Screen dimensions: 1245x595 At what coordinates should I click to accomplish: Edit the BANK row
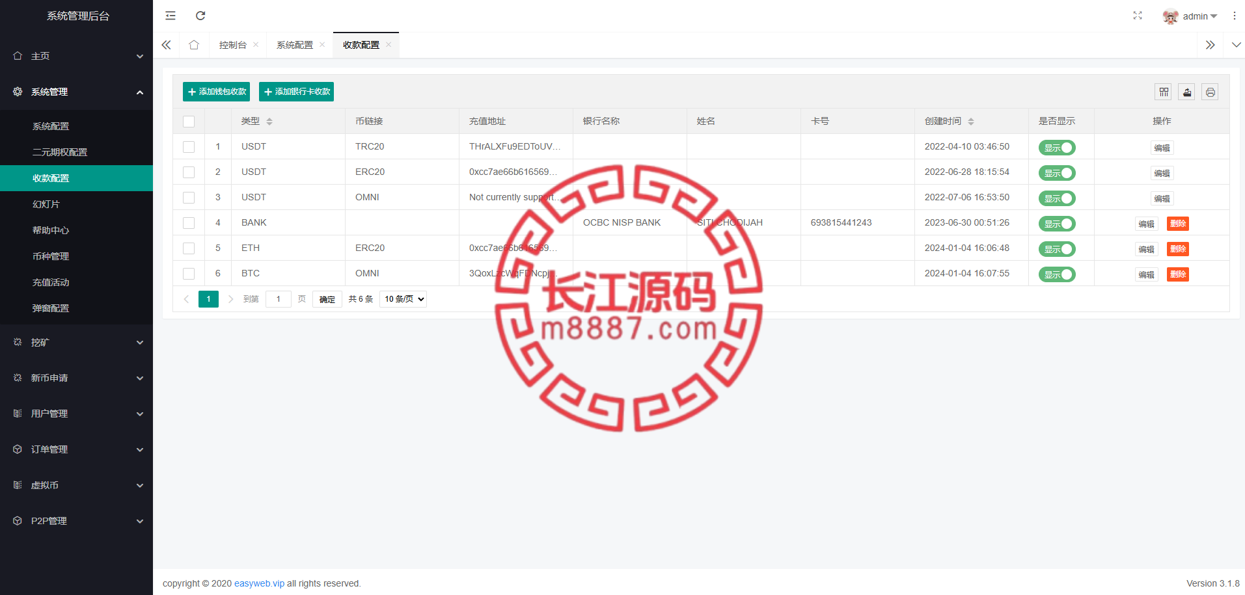tap(1146, 224)
